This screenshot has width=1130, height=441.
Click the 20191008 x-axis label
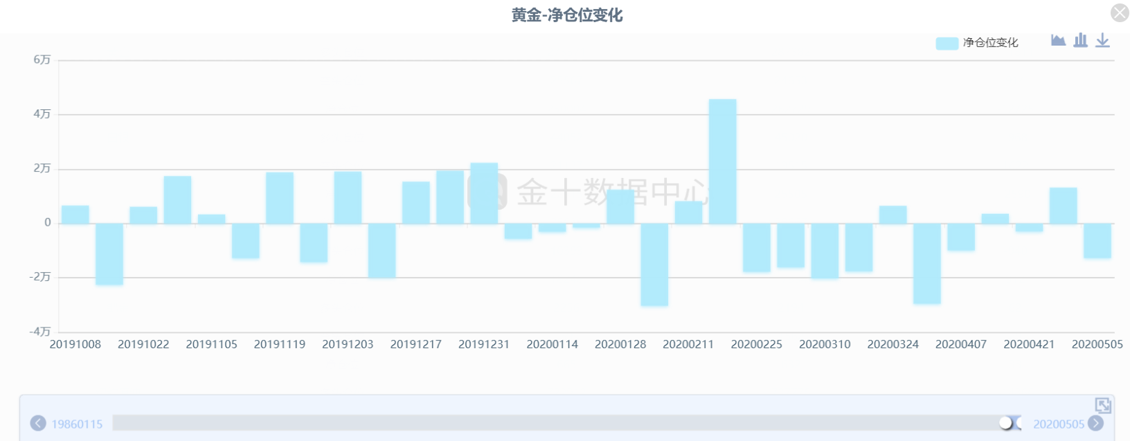(75, 344)
